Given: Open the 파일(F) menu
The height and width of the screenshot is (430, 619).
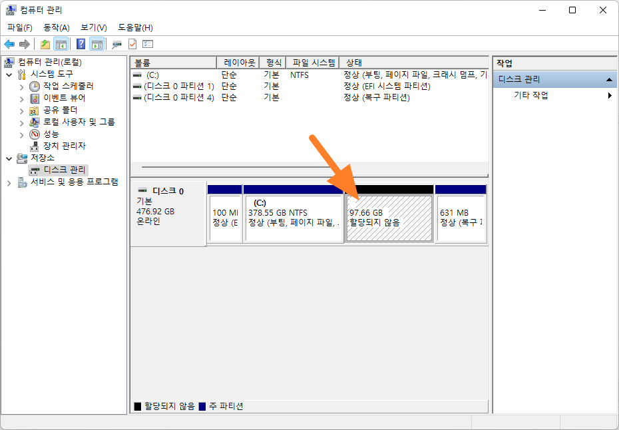Looking at the screenshot, I should (20, 28).
